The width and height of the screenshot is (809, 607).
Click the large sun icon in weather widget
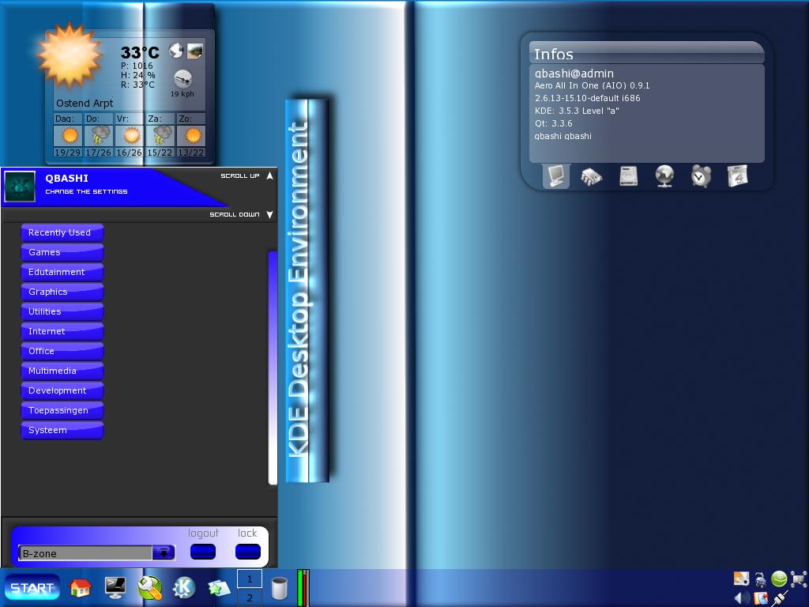coord(70,55)
